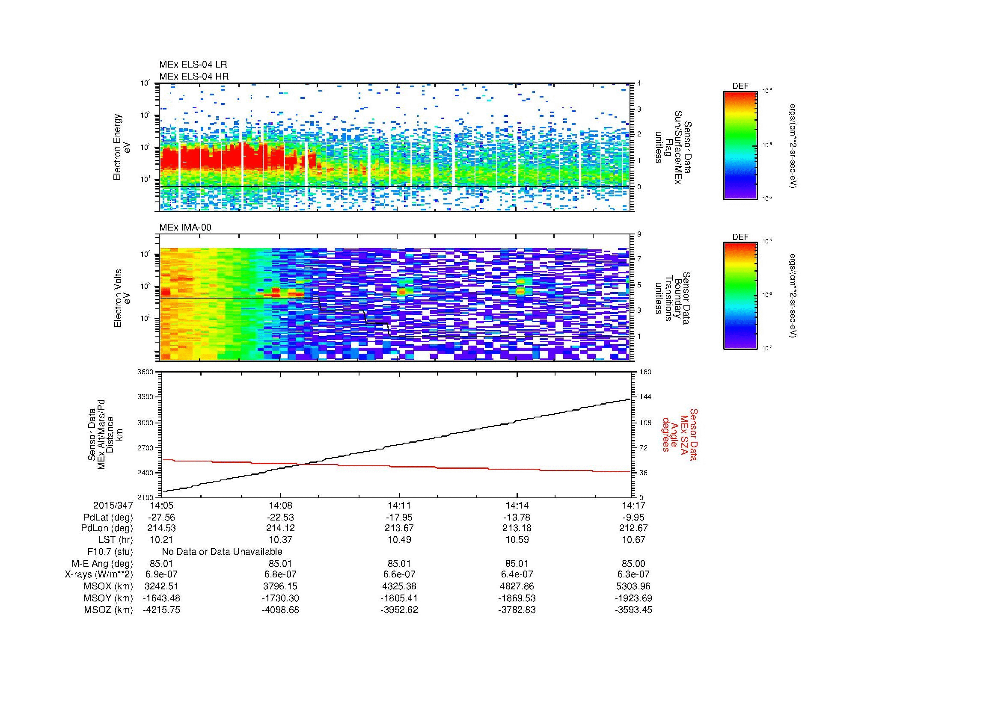
Task: Click IMA colorbar units 'ergs/(cm**2-sr-sec-eV)'
Action: coord(793,296)
